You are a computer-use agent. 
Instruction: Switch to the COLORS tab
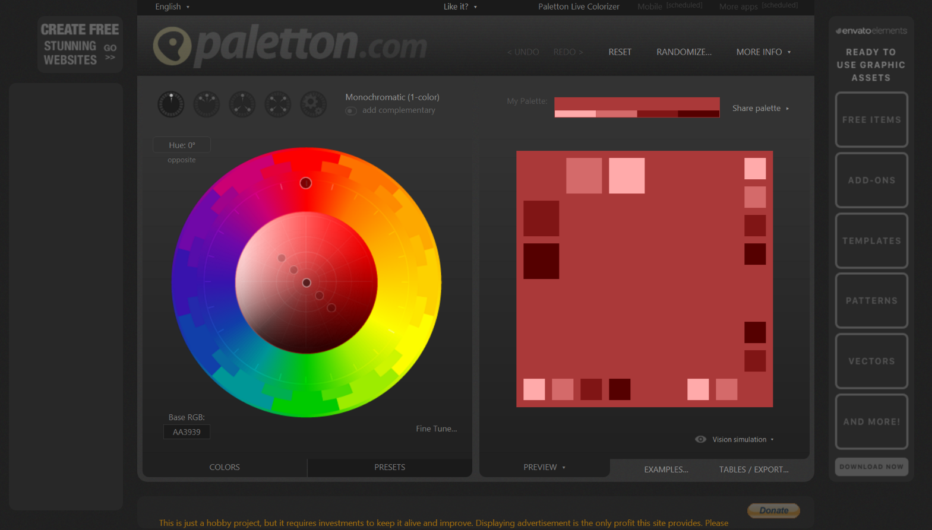pyautogui.click(x=225, y=467)
